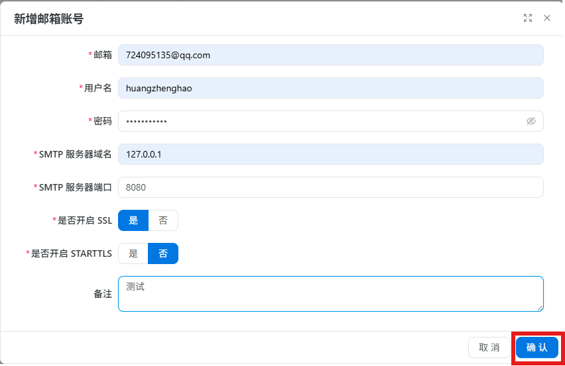The width and height of the screenshot is (565, 366).
Task: Focus the 邮箱 input containing 724095135@qq.com
Action: click(330, 55)
